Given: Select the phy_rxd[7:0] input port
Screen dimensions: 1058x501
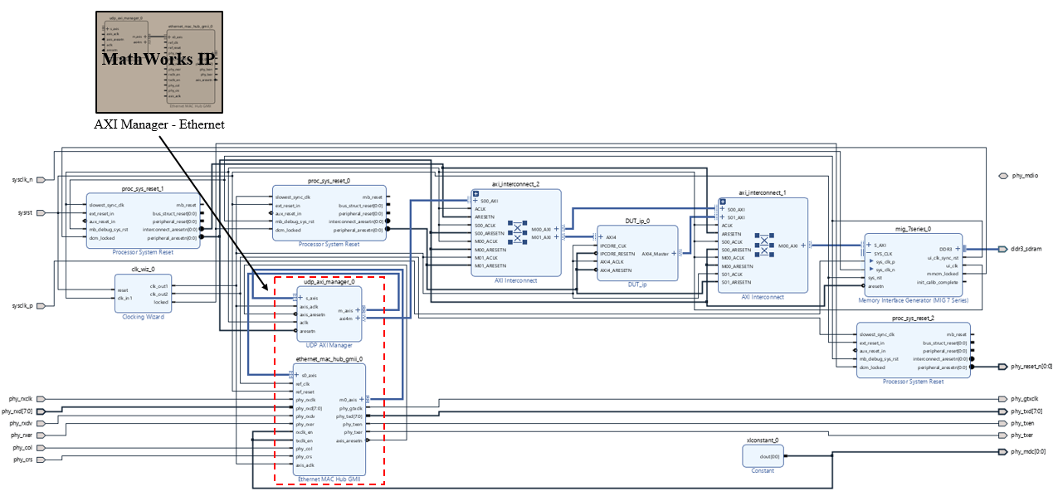Looking at the screenshot, I should (x=41, y=411).
